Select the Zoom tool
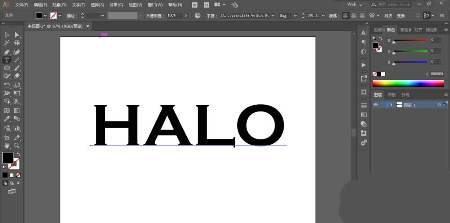This screenshot has width=450, height=223. (17, 146)
